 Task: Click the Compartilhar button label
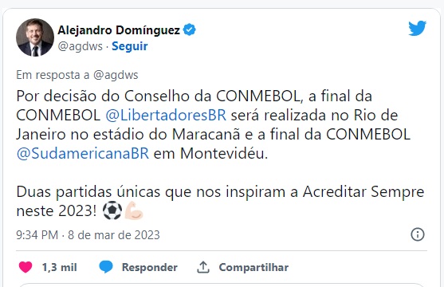pos(253,267)
